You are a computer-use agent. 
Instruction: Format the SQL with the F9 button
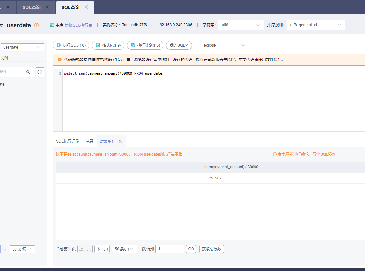[108, 45]
